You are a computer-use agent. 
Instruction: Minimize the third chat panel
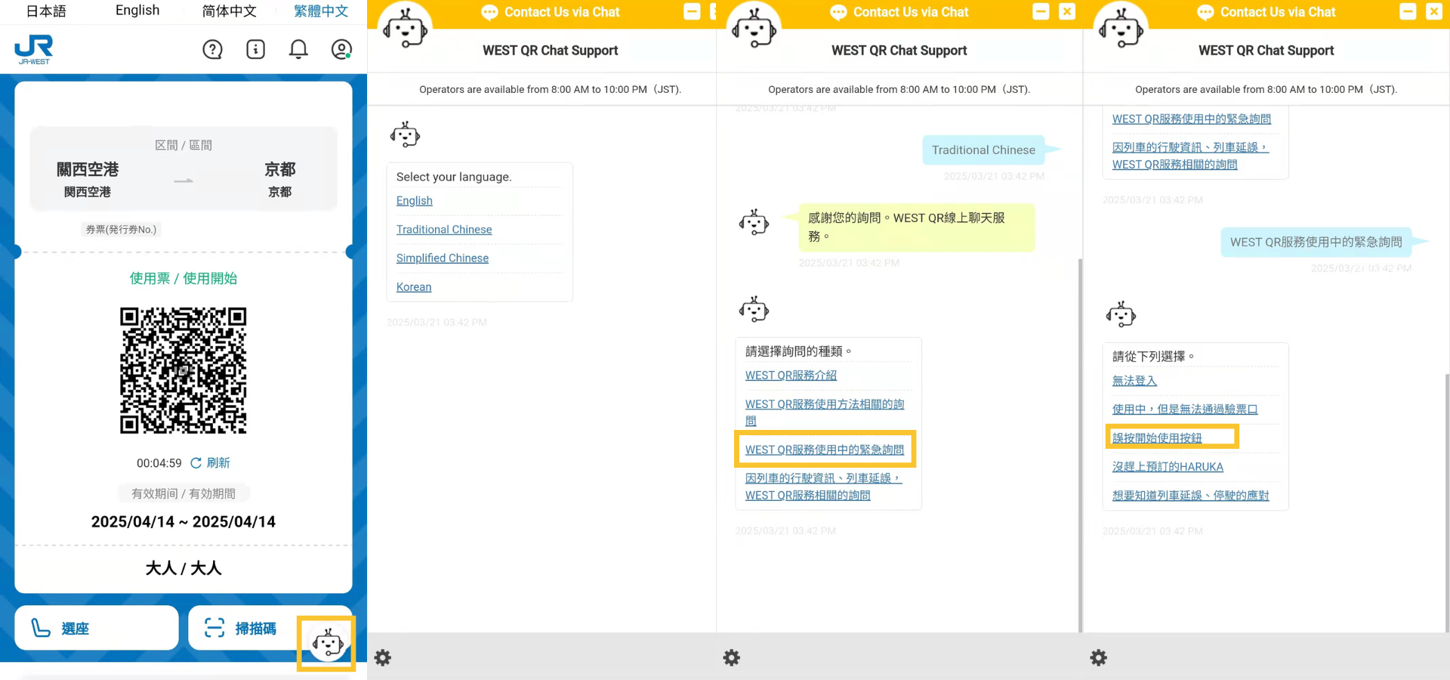tap(1408, 11)
